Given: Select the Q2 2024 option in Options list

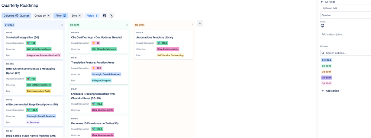Looking at the screenshot, I should coord(326,66).
